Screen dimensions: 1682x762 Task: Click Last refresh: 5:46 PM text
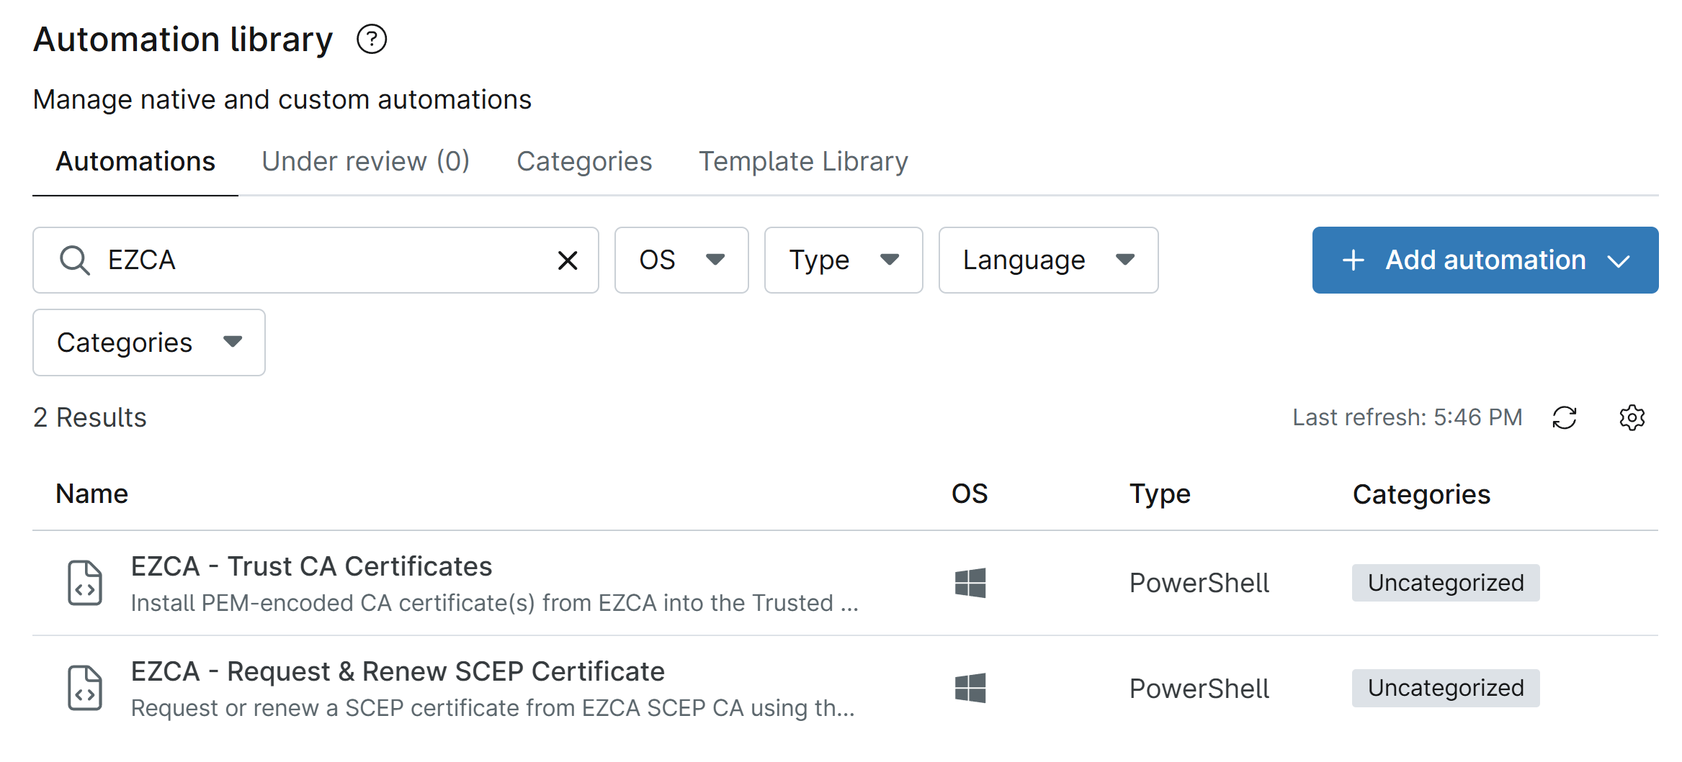pos(1408,417)
